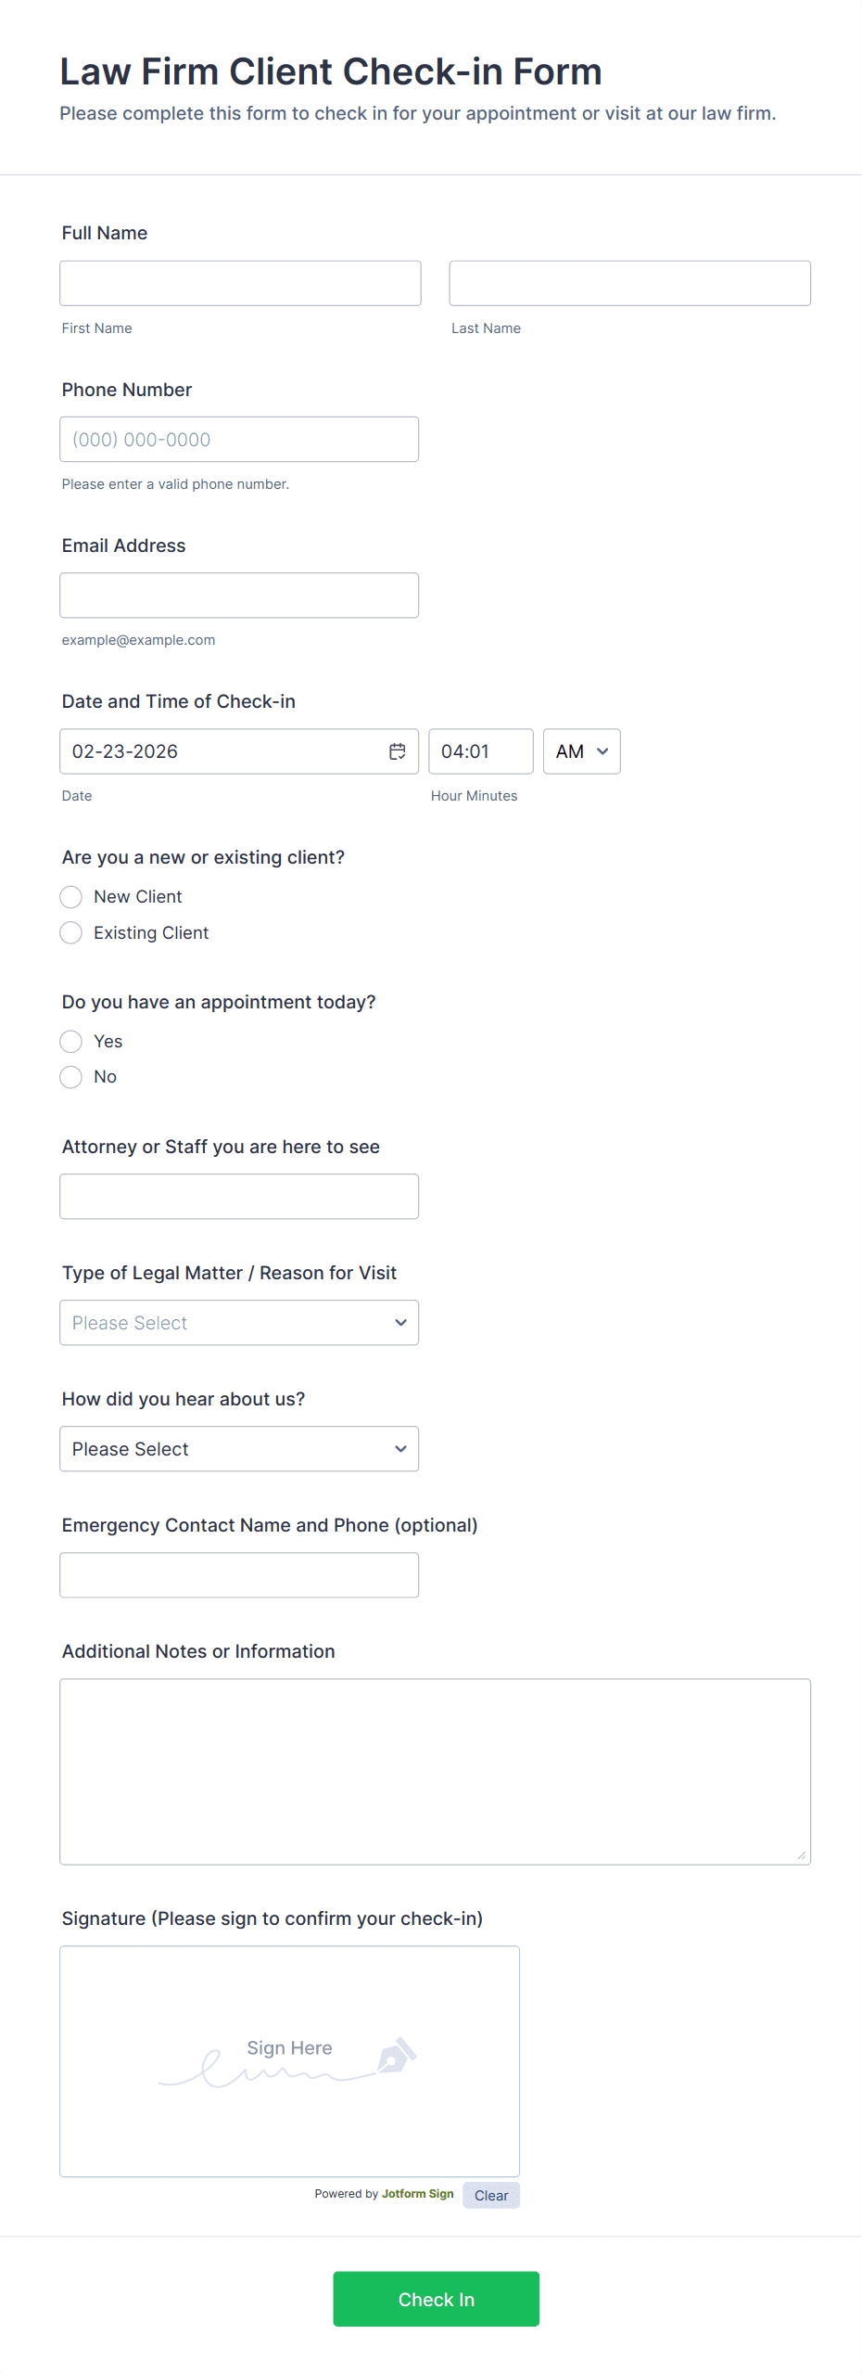
Task: Select the New Client radio button
Action: point(71,897)
